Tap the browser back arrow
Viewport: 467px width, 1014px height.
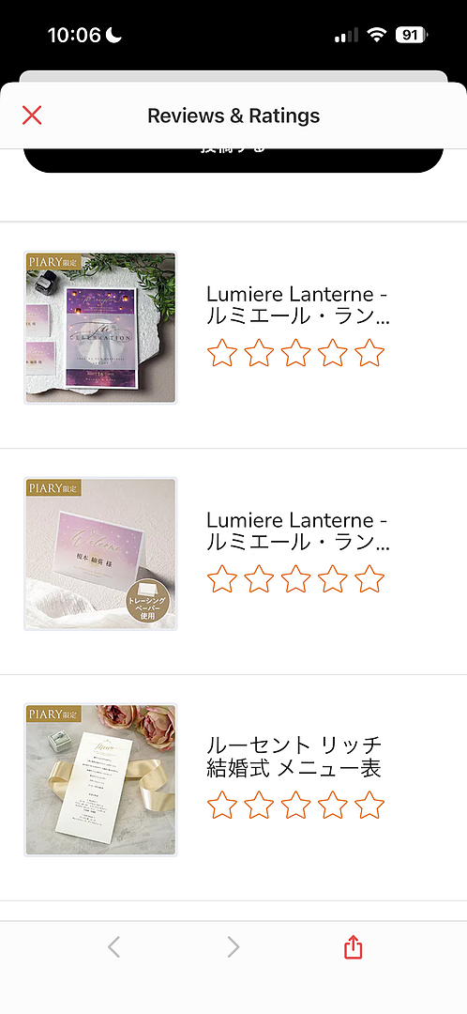[x=113, y=947]
